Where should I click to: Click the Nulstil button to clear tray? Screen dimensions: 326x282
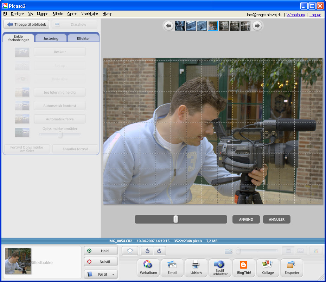tap(101, 262)
